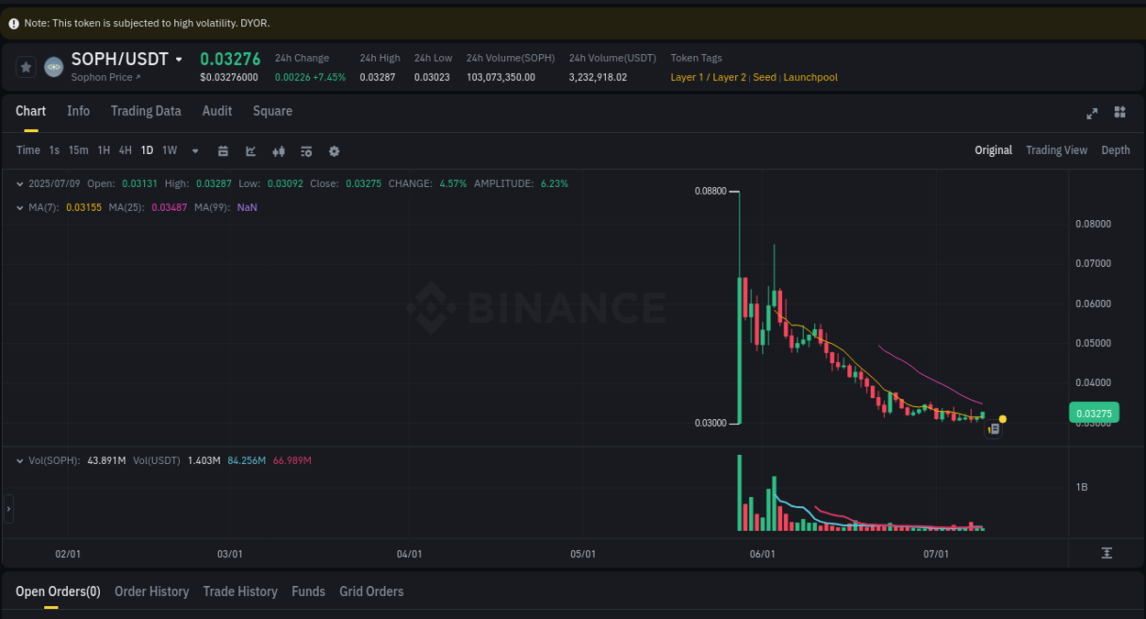
Task: Toggle the favorite star for SOPH/USDT
Action: 26,66
